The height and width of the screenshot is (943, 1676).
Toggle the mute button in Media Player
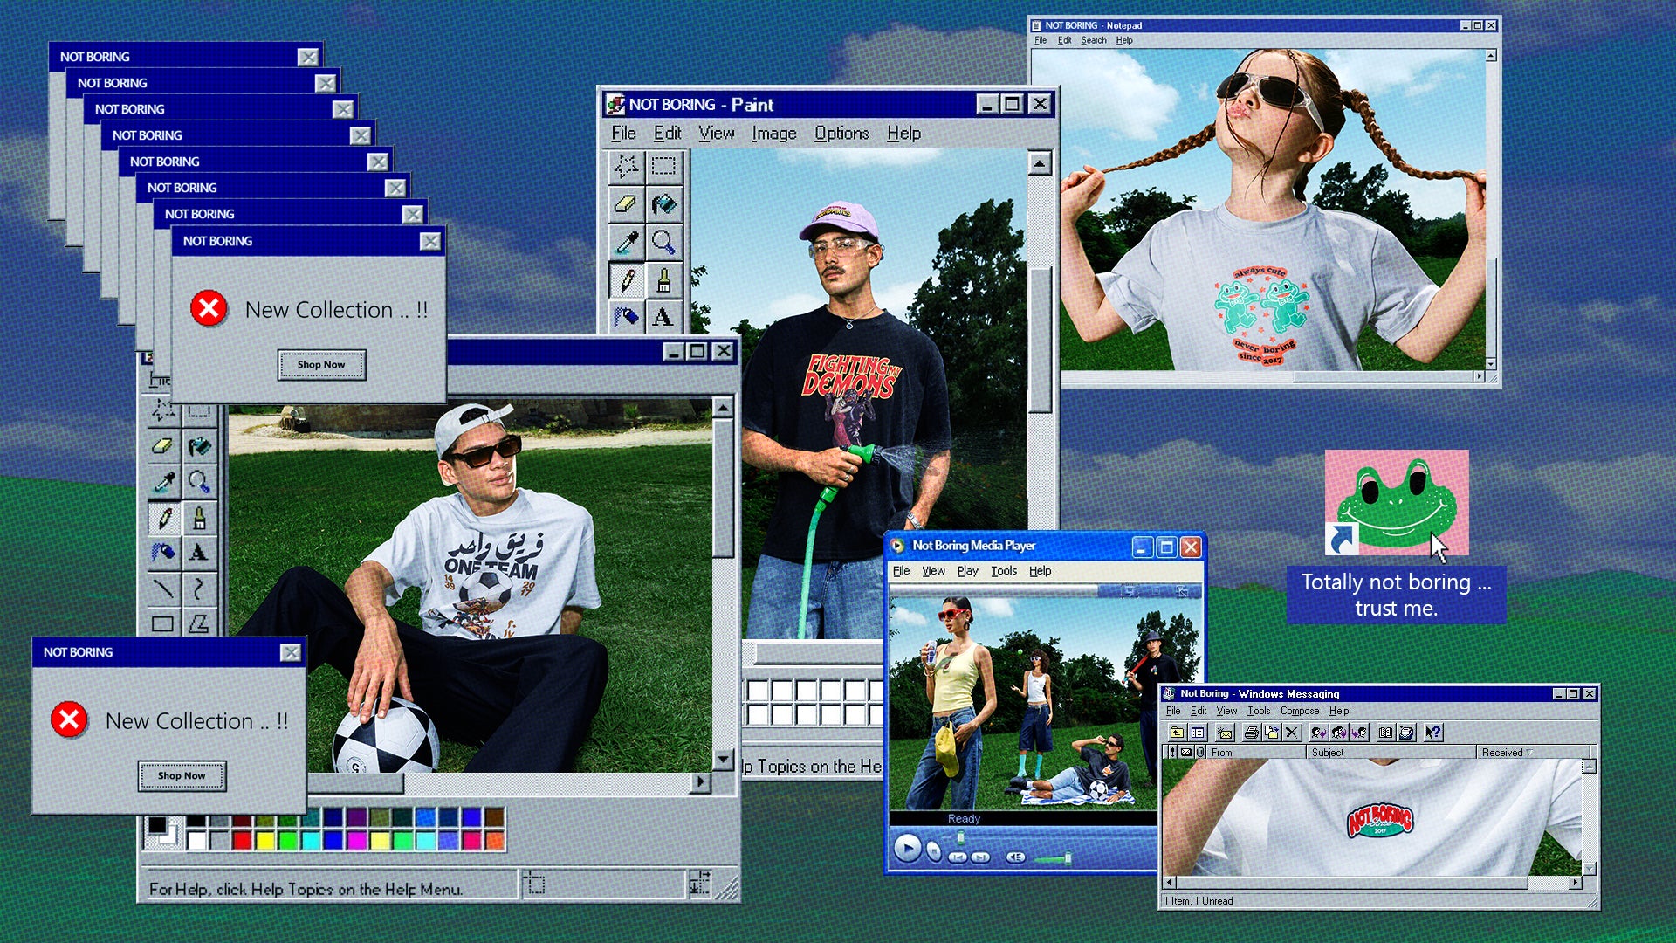tap(1015, 857)
